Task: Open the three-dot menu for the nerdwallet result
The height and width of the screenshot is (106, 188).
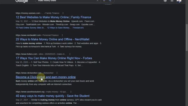Action: tap(62, 35)
